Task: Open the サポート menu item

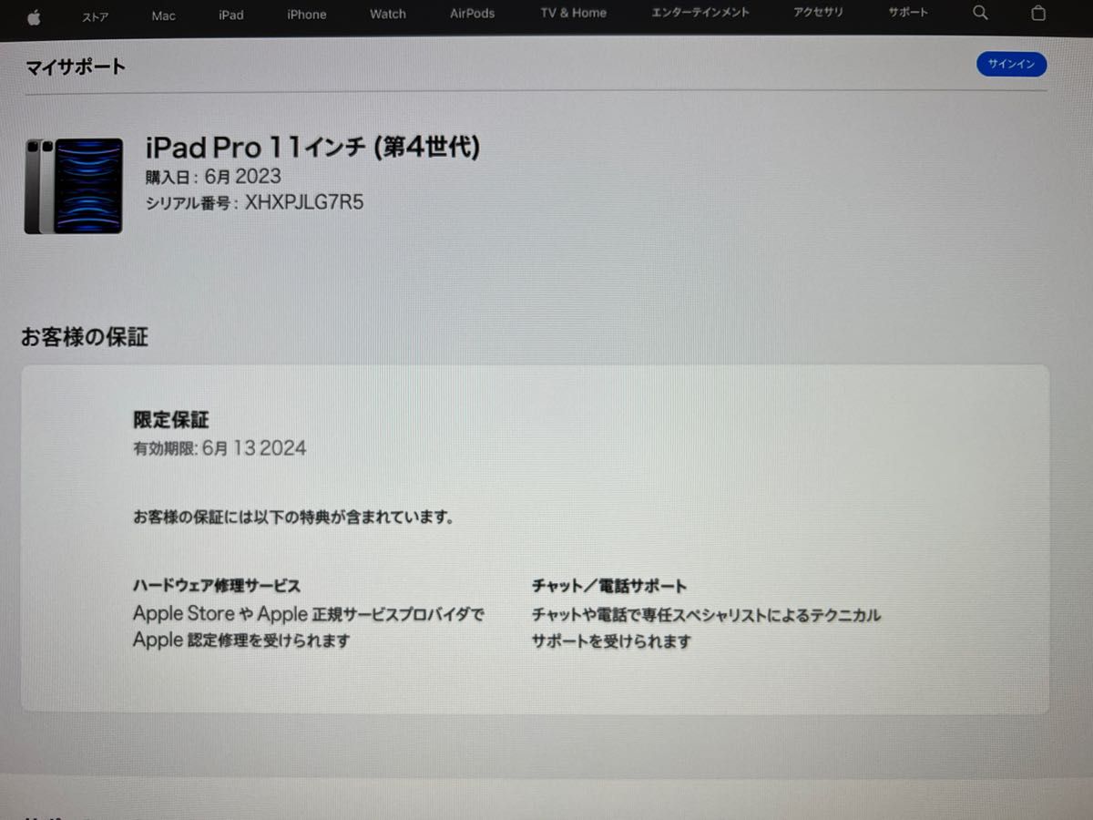Action: point(908,13)
